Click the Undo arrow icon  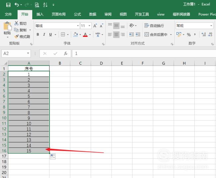17,5
